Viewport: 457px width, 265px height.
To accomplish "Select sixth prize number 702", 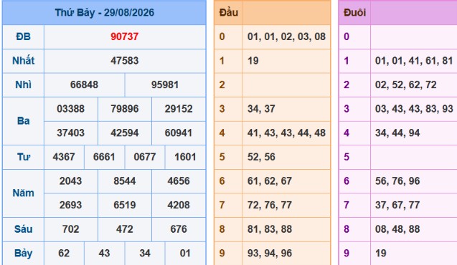I will (x=71, y=229).
